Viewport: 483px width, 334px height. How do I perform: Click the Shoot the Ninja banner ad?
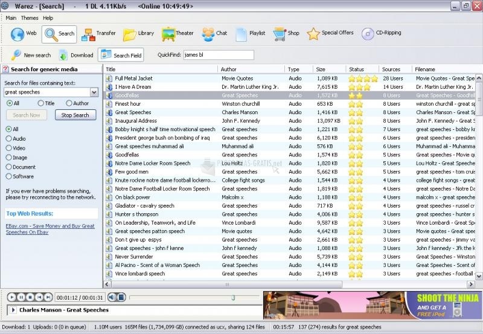click(x=373, y=306)
